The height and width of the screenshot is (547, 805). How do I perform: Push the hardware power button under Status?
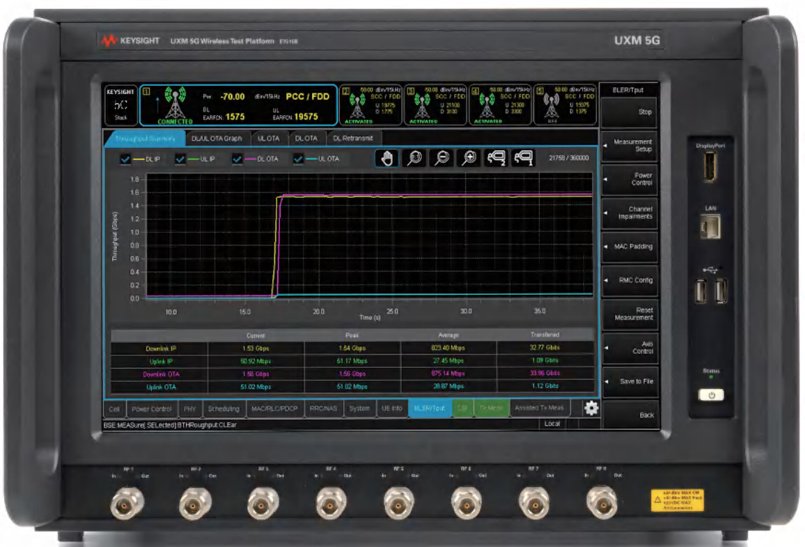(x=712, y=395)
